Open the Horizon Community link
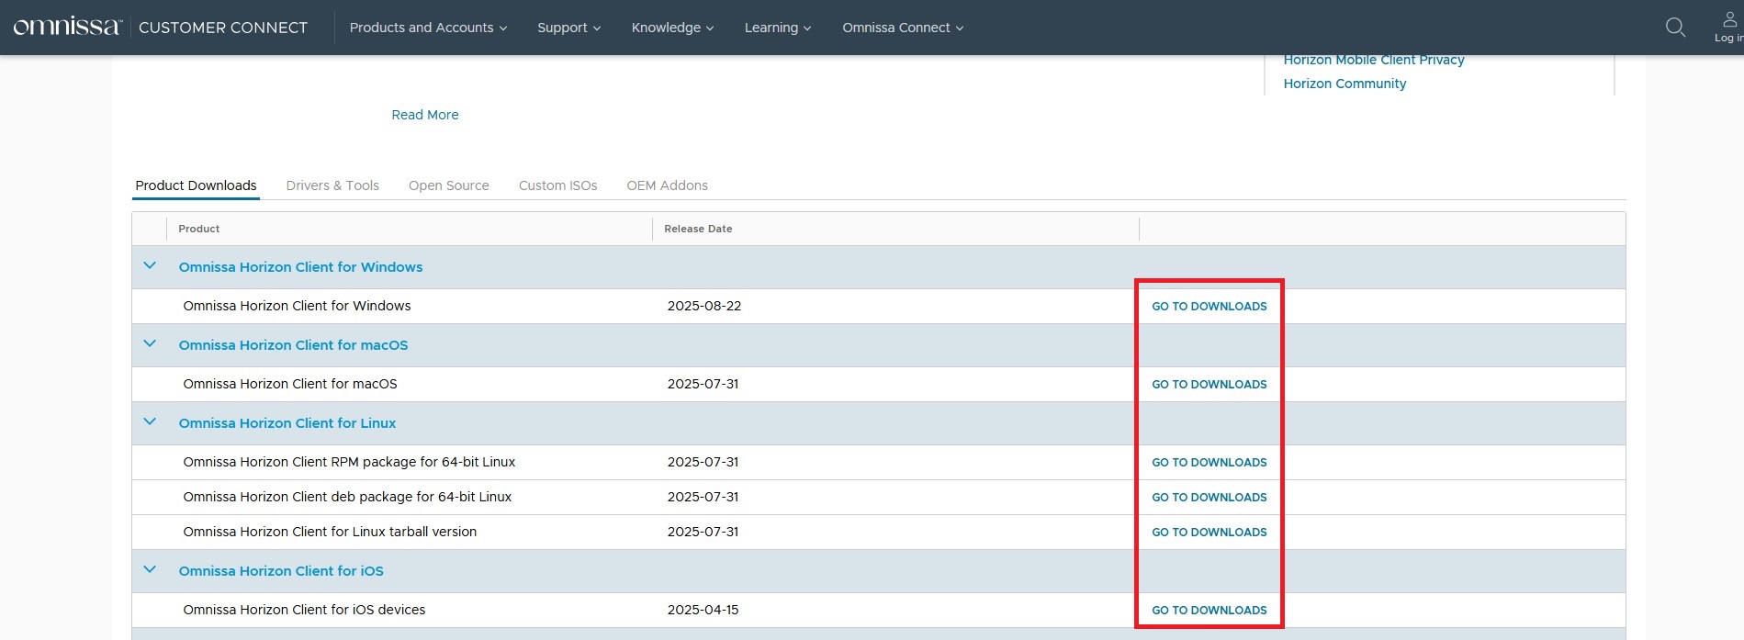The height and width of the screenshot is (640, 1744). pos(1345,84)
